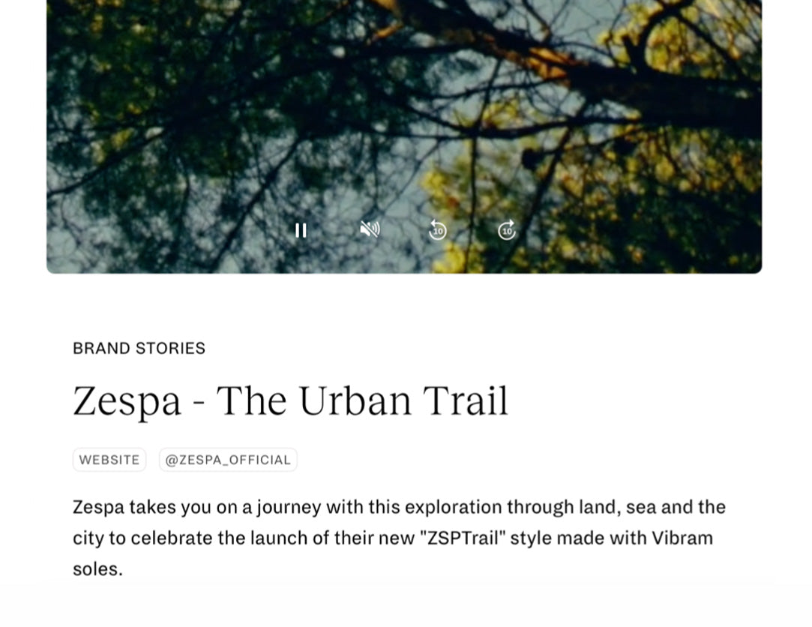The width and height of the screenshot is (812, 627).
Task: Click the word "soles." ending the description
Action: click(97, 569)
